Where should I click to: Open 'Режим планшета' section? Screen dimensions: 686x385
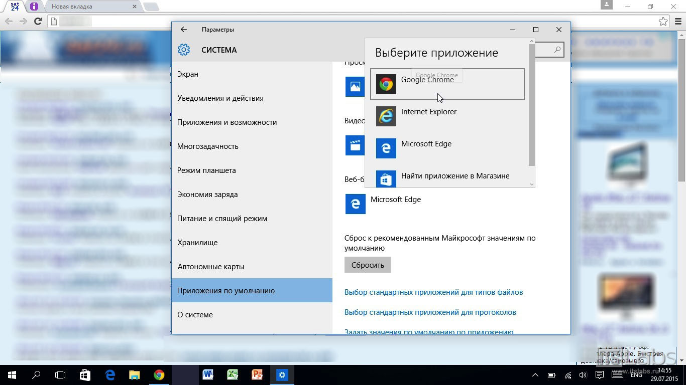(252, 170)
